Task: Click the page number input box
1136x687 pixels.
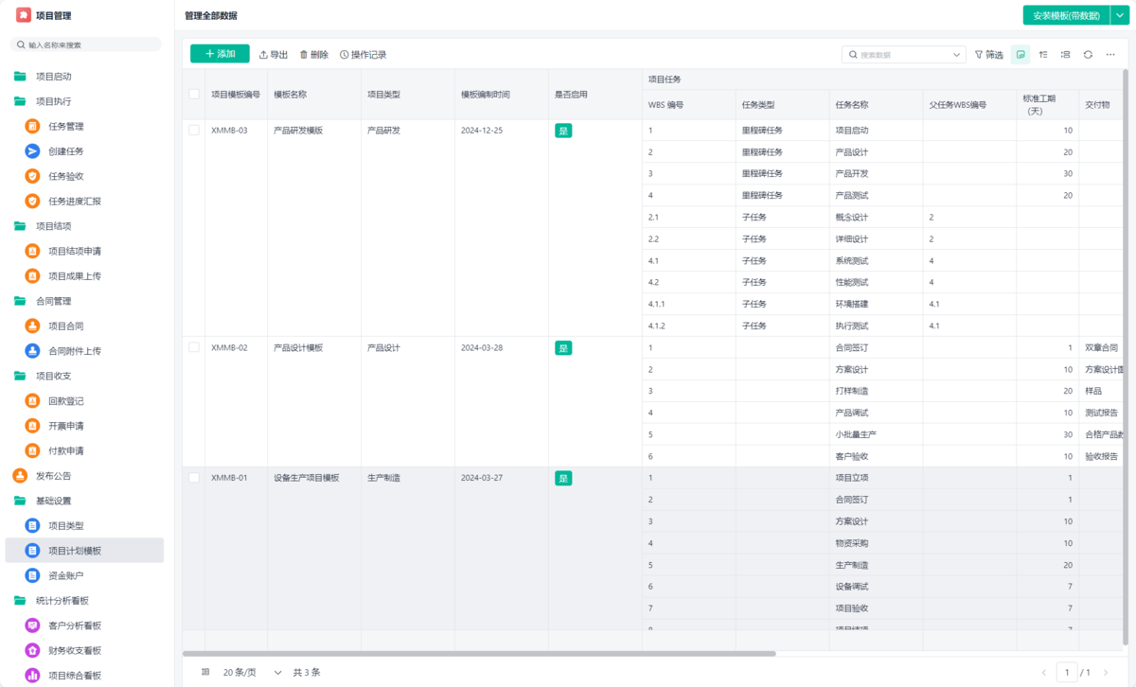Action: click(1068, 673)
